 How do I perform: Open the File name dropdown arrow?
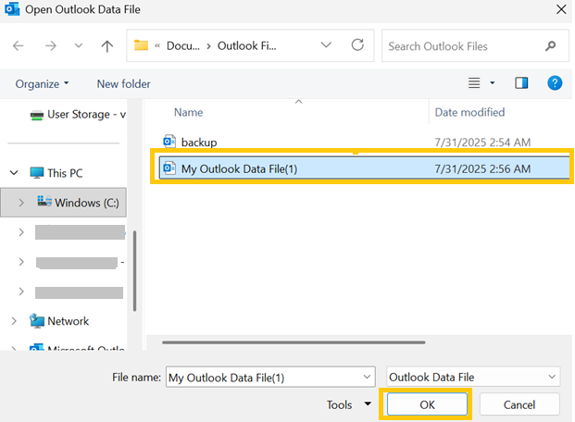tap(367, 377)
